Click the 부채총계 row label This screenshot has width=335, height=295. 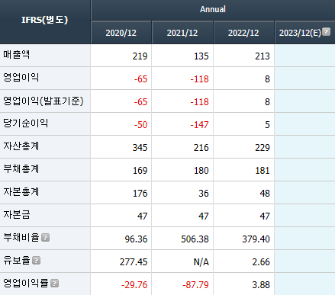click(x=21, y=169)
